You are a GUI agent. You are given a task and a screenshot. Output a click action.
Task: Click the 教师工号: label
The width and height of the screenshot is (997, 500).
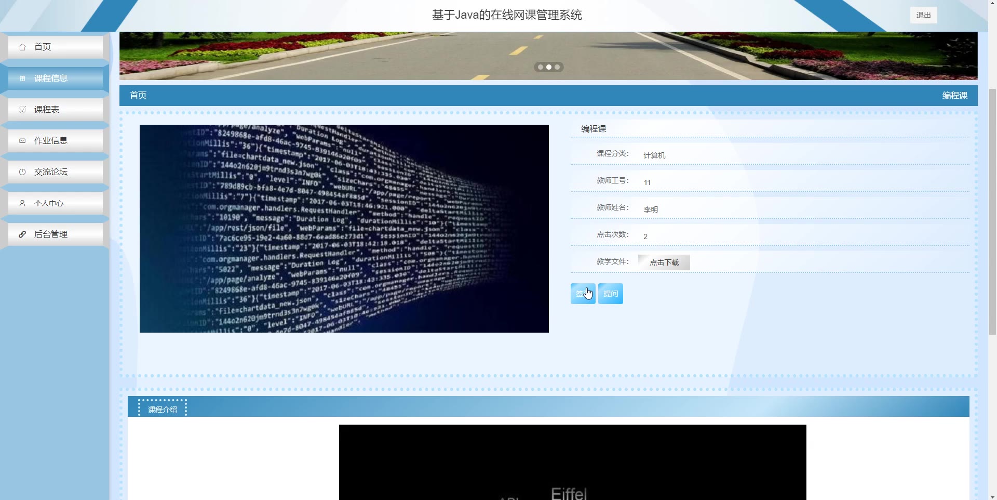pos(613,180)
